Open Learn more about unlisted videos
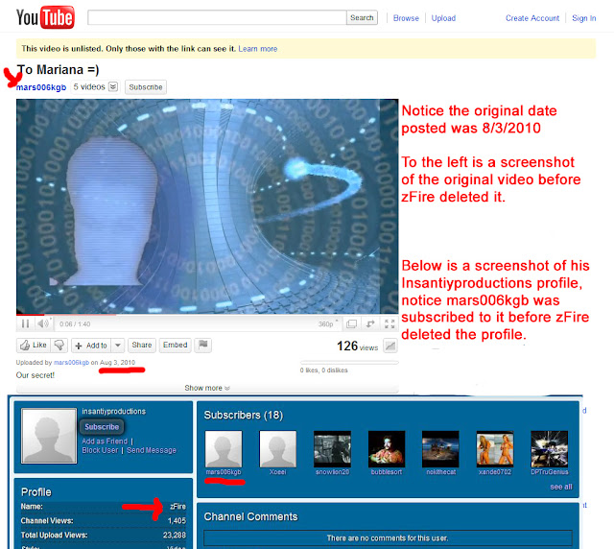 pyautogui.click(x=258, y=49)
